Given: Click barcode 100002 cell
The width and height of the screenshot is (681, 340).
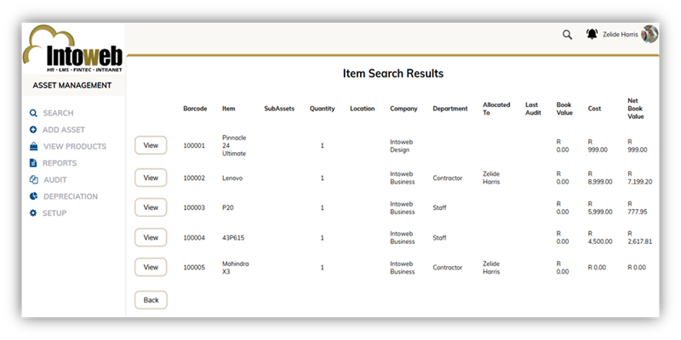Looking at the screenshot, I should tap(194, 178).
